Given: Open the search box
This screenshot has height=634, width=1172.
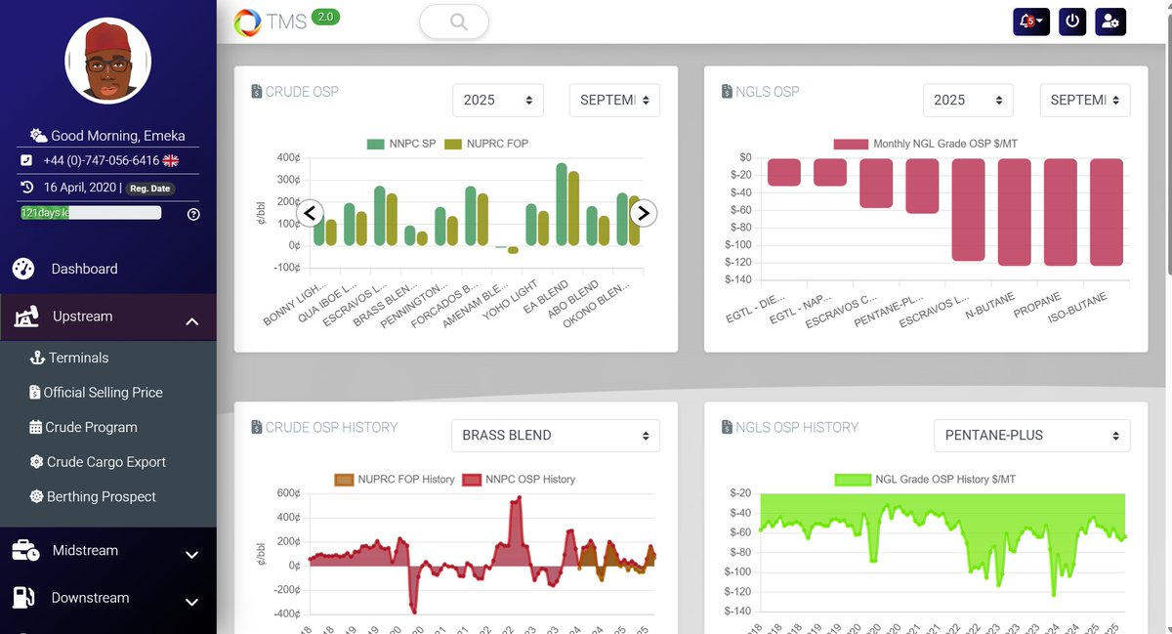Looking at the screenshot, I should 454,21.
